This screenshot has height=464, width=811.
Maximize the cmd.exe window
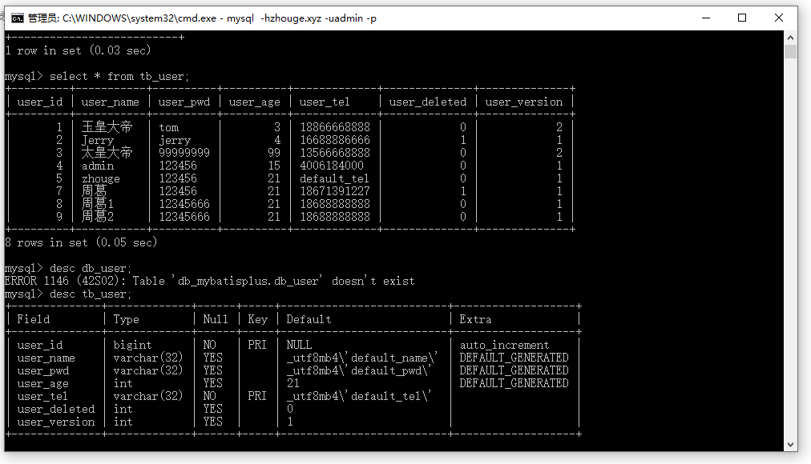point(742,18)
